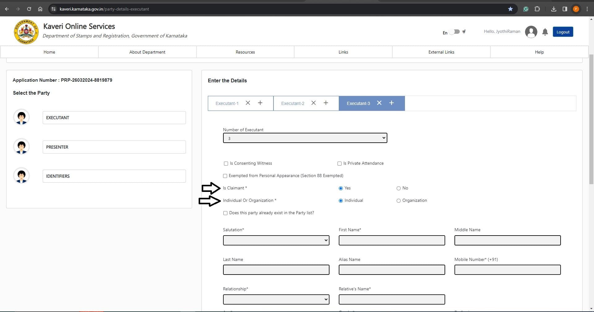The height and width of the screenshot is (312, 594).
Task: Expand the Salutation dropdown
Action: pos(276,240)
